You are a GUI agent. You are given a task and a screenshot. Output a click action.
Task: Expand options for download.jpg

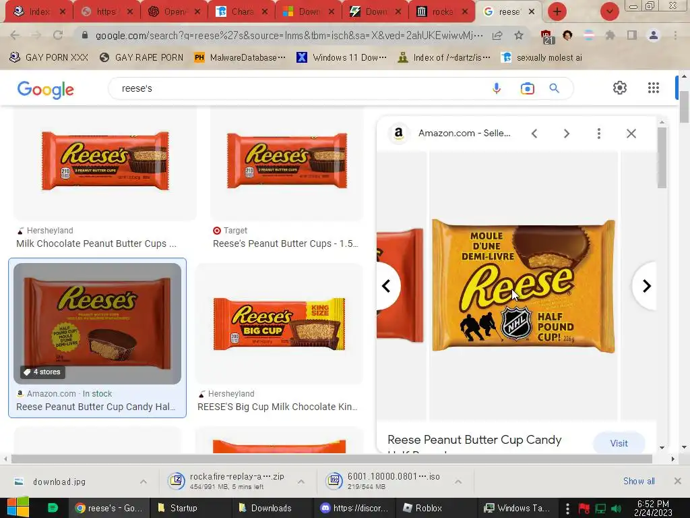point(144,482)
